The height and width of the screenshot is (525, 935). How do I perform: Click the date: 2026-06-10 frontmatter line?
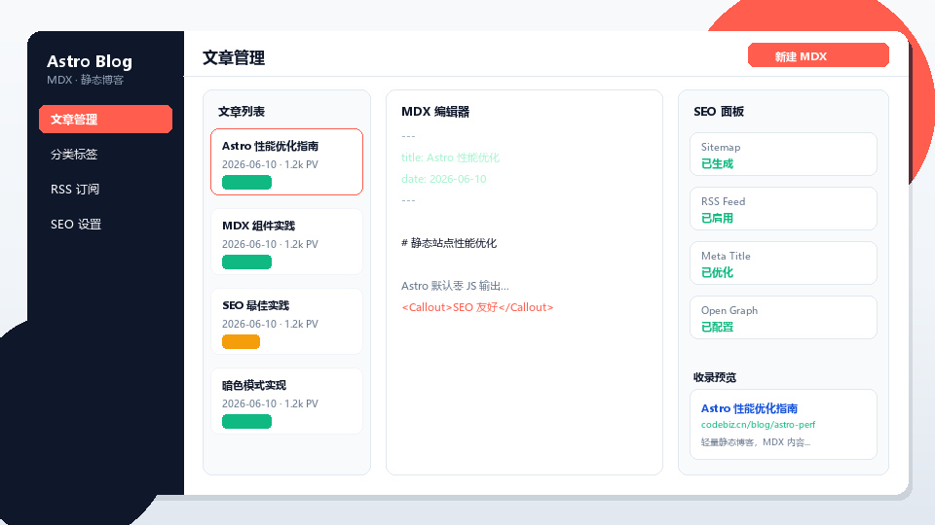(x=444, y=179)
